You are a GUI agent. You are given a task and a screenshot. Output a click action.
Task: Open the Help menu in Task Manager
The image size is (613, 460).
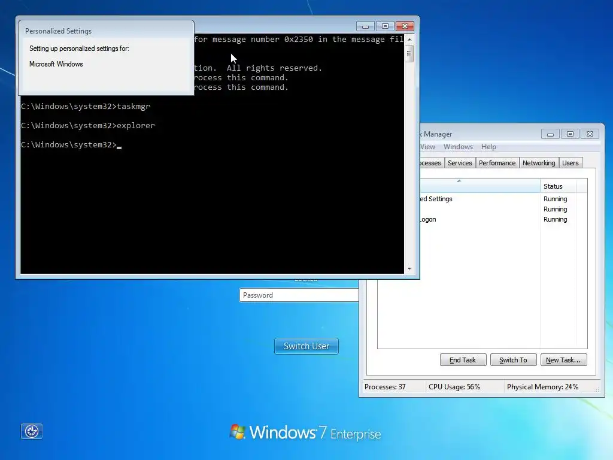[488, 147]
